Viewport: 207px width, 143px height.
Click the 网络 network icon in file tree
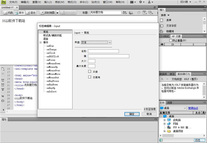click(169, 123)
